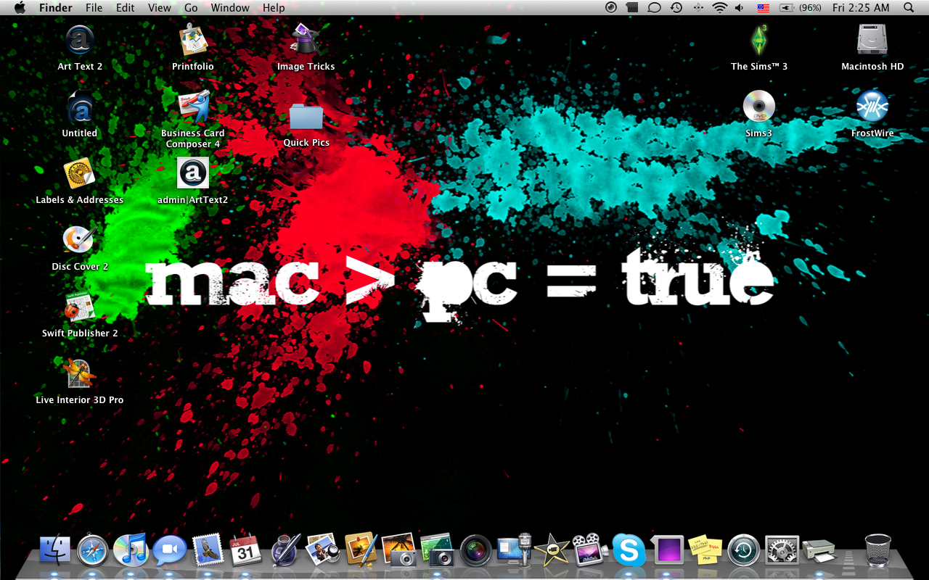The image size is (929, 580).
Task: Select the Disc Cover 2 app icon
Action: click(x=80, y=241)
